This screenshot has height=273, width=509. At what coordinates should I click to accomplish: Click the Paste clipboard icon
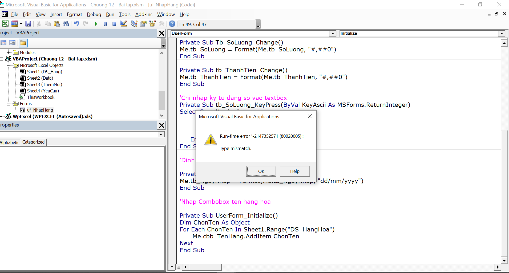[x=57, y=24]
